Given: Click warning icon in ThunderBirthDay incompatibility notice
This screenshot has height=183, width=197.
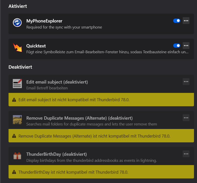Looking at the screenshot, I should pyautogui.click(x=14, y=172).
